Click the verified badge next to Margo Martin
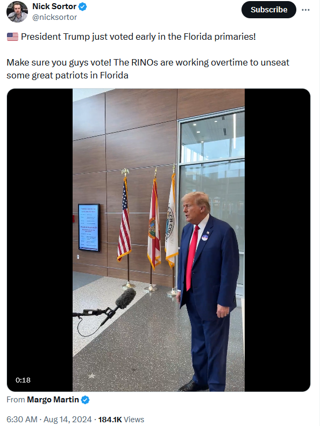The width and height of the screenshot is (320, 426). [x=85, y=400]
